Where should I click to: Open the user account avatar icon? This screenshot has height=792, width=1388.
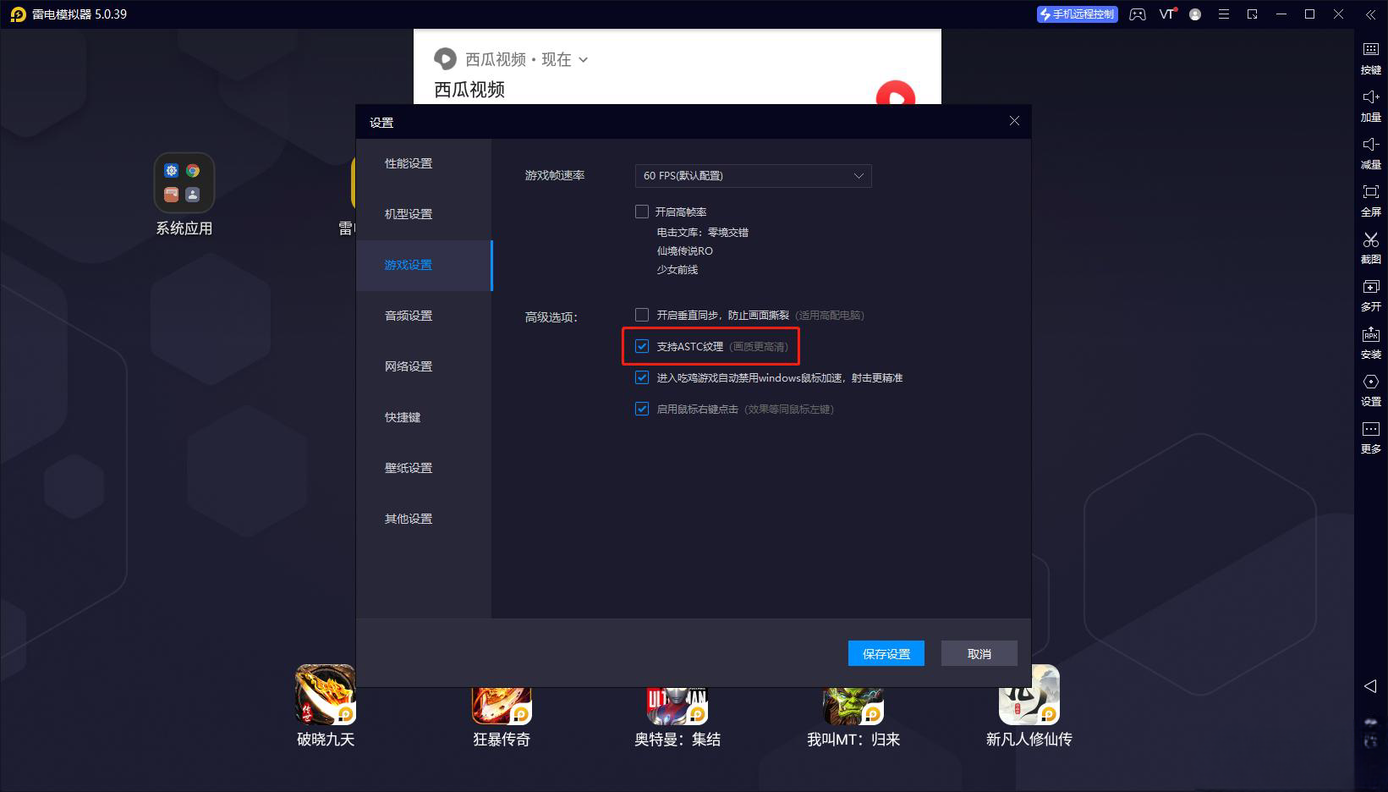click(x=1195, y=14)
